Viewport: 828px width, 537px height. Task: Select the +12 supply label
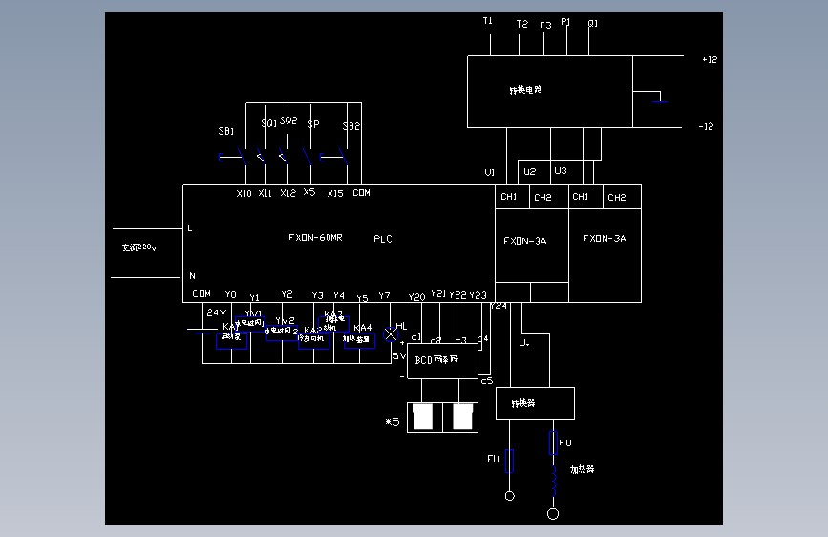710,60
